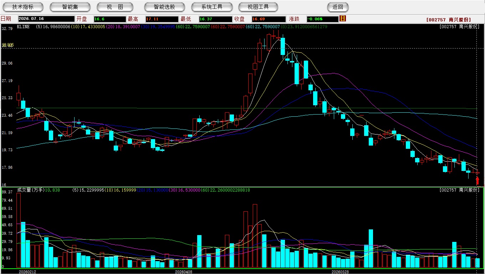Open the 视 图 menu button
Viewport: 485px width, 274px height.
pyautogui.click(x=115, y=7)
